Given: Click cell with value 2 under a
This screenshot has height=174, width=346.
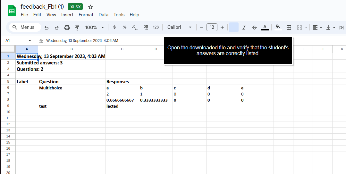Looking at the screenshot, I should [122, 94].
